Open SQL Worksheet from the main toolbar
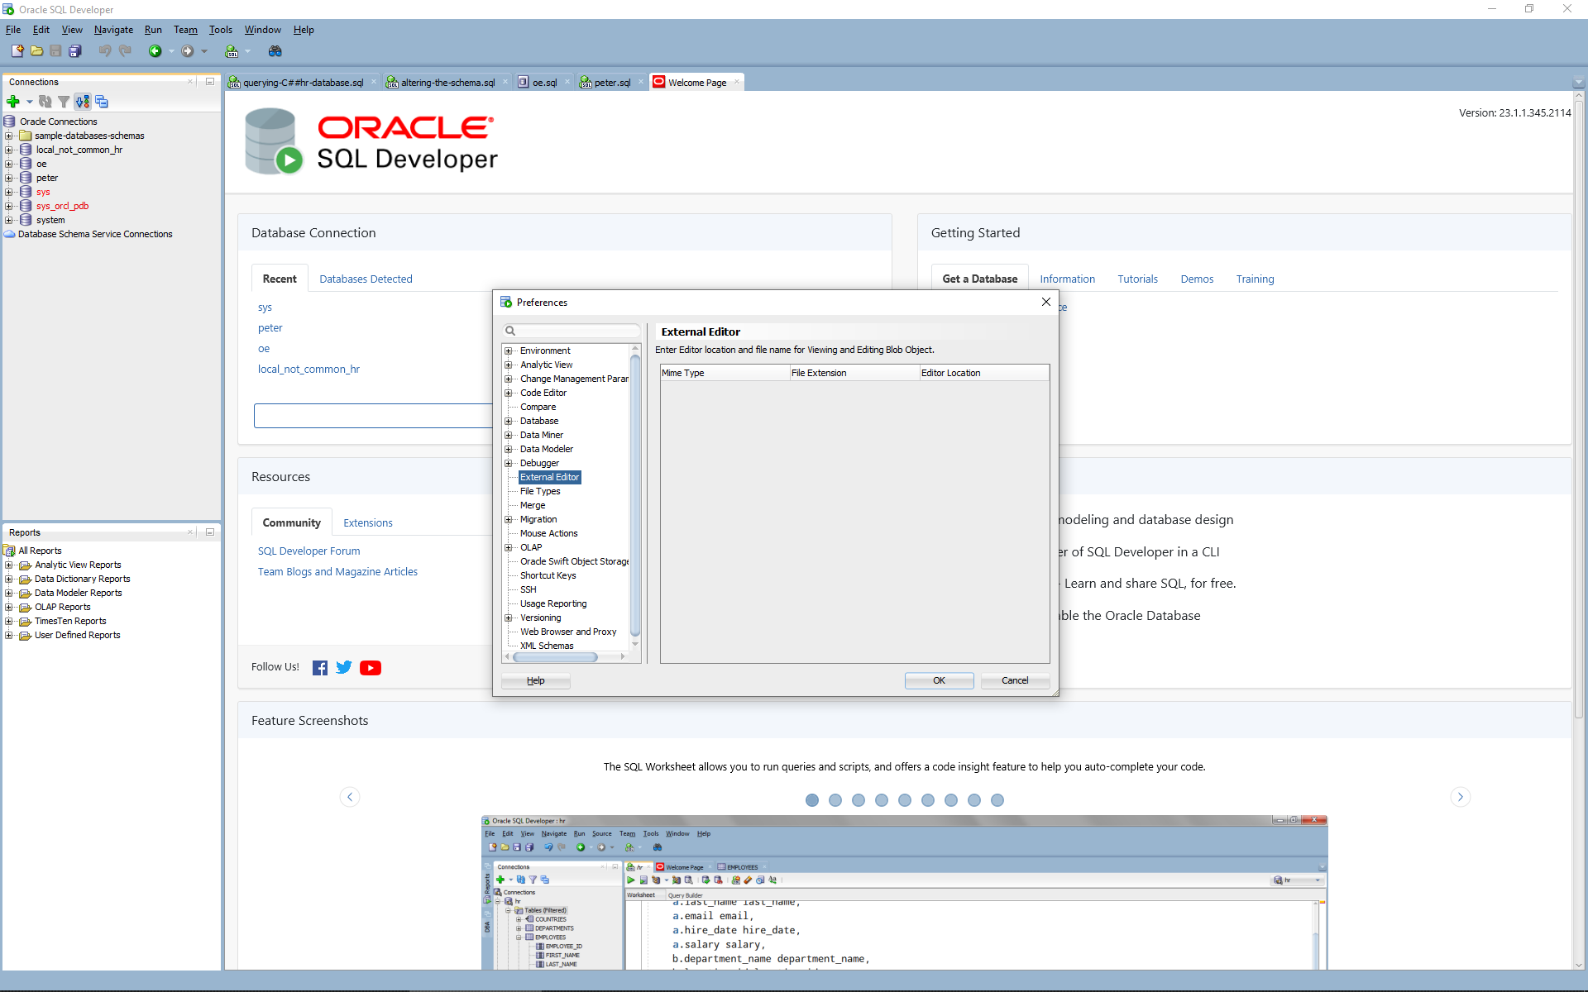The image size is (1588, 992). [x=232, y=51]
